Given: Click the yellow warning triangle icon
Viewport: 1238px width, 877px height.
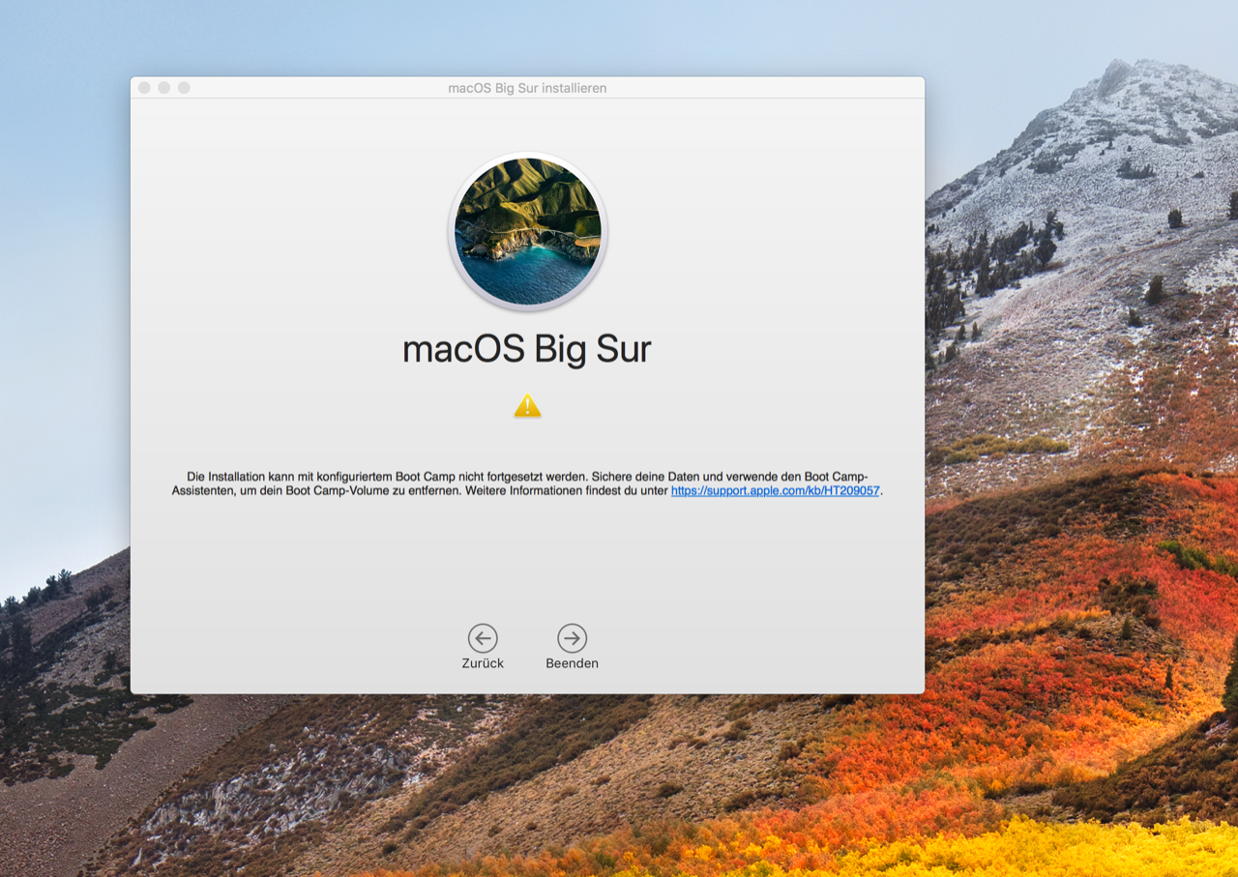Looking at the screenshot, I should [527, 406].
